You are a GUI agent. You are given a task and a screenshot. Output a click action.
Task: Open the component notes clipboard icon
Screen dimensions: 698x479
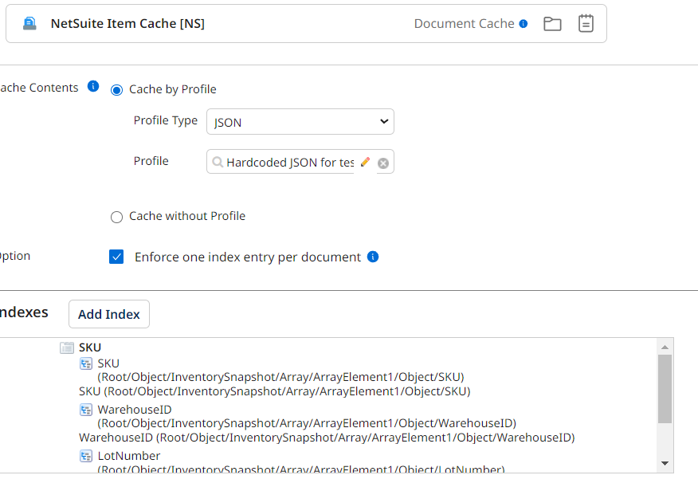[x=586, y=24]
